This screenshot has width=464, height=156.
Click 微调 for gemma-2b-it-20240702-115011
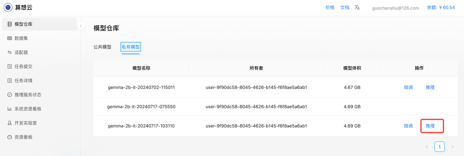coord(408,87)
